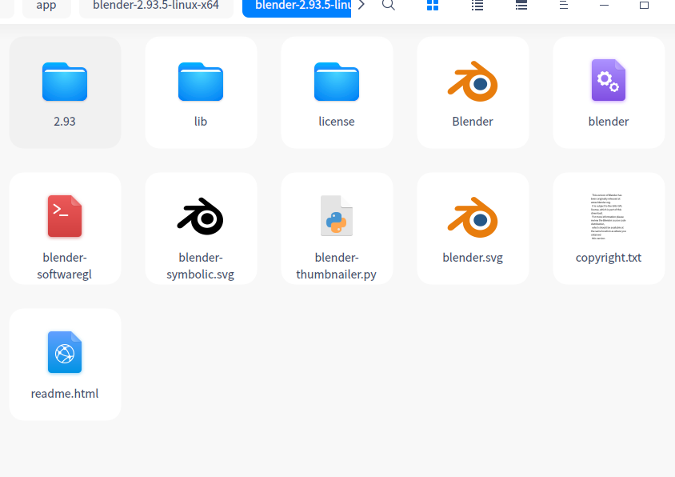Image resolution: width=675 pixels, height=477 pixels.
Task: Click the "blender.svg" file name text
Action: click(x=473, y=258)
